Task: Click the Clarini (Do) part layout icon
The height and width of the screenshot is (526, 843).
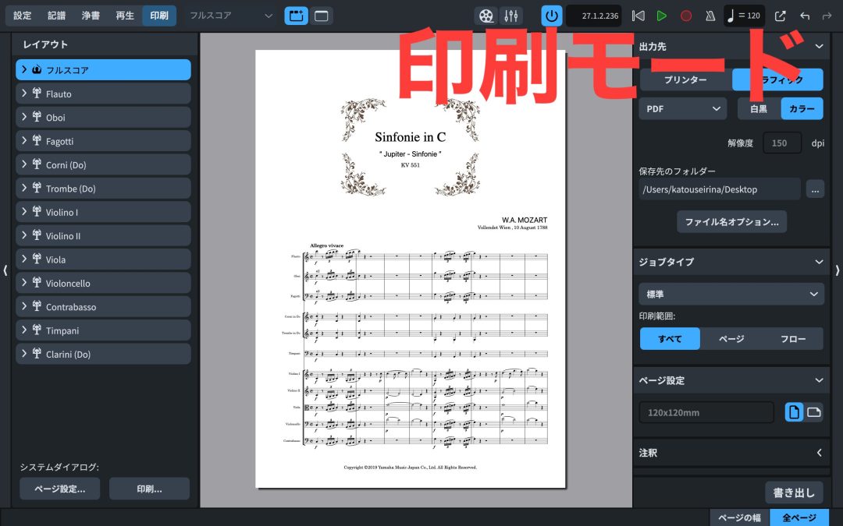Action: pyautogui.click(x=37, y=354)
